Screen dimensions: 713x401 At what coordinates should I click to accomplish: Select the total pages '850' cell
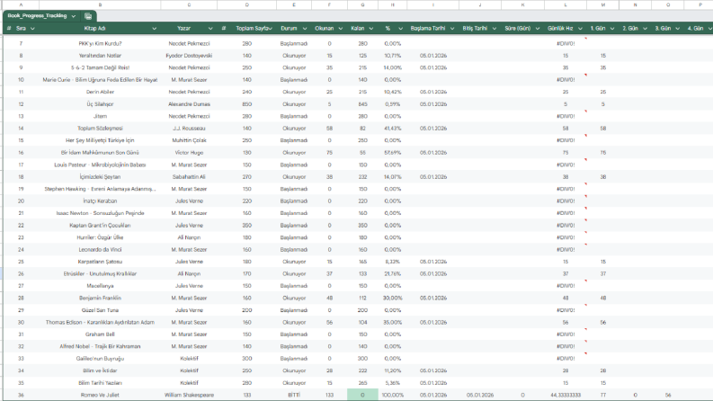coord(247,104)
